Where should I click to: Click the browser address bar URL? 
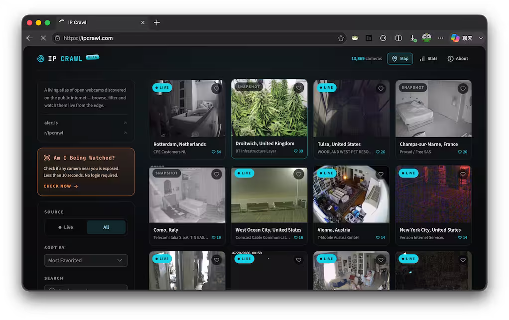coord(88,38)
